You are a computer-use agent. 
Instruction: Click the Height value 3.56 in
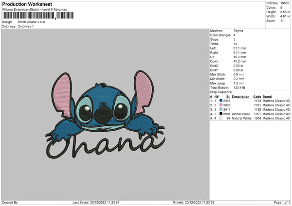tap(285, 12)
